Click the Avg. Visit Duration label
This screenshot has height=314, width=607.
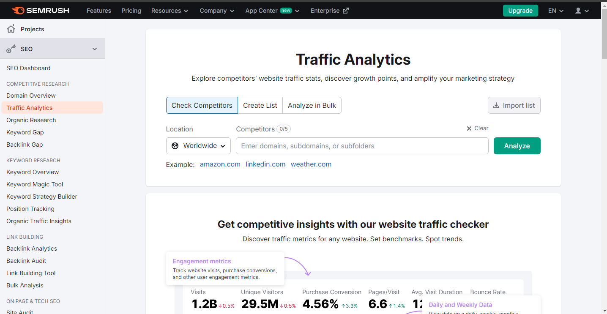pyautogui.click(x=437, y=292)
